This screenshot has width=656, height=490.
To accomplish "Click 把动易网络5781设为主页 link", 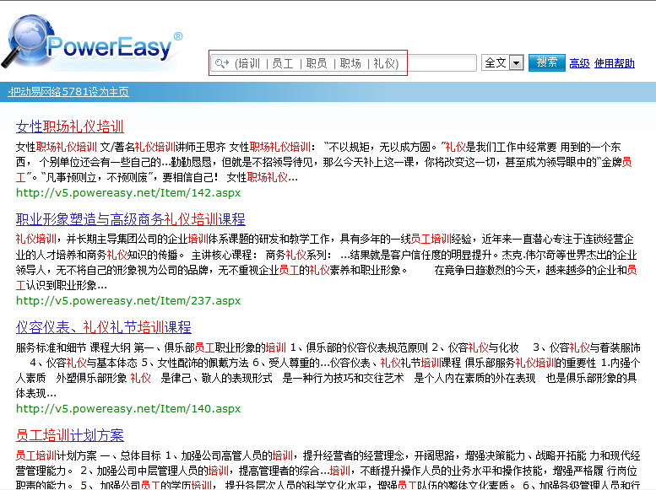I will click(x=68, y=91).
